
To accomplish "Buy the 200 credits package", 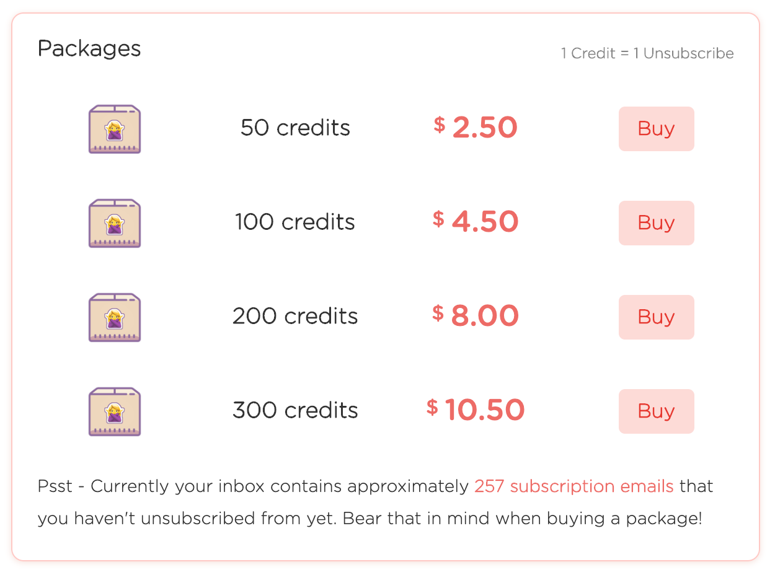I will click(656, 317).
